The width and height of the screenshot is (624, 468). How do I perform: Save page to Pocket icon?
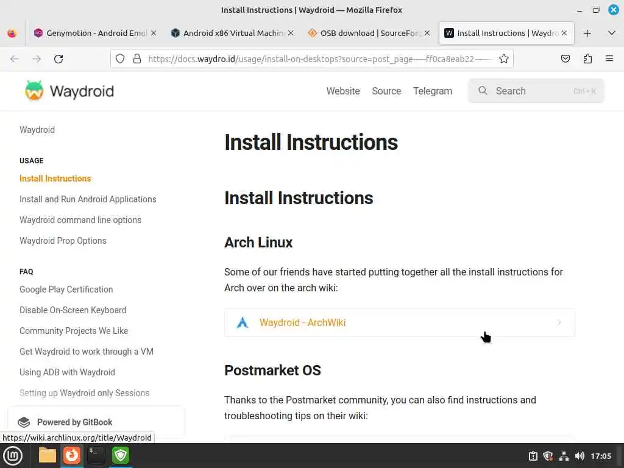tap(565, 59)
